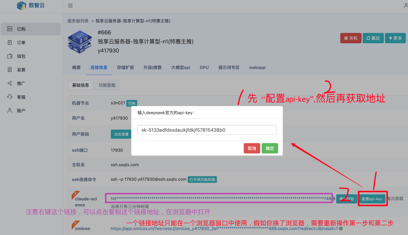408x235 pixels.
Task: Open 推广 in the sidebar
Action: click(31, 83)
